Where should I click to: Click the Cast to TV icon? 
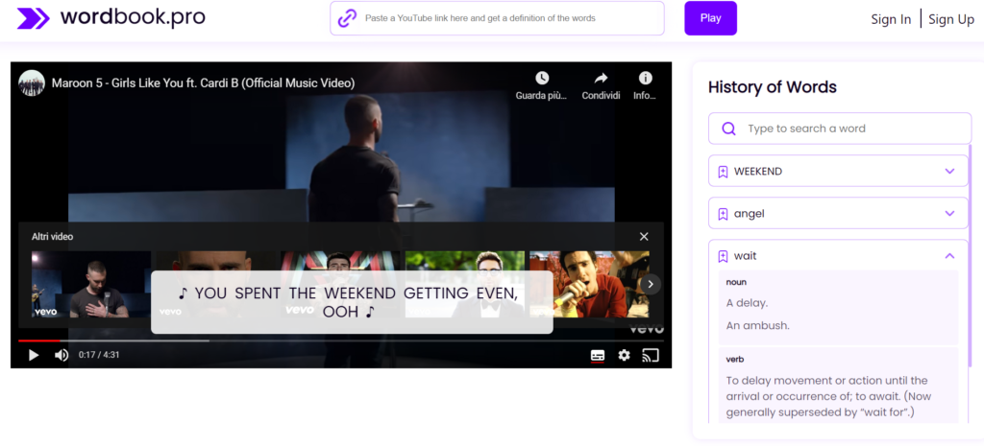pos(651,356)
